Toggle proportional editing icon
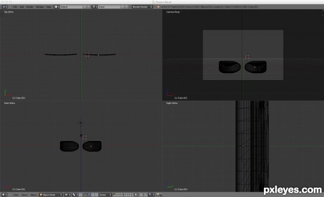Viewport: 324px width, 197px height. [x=141, y=194]
